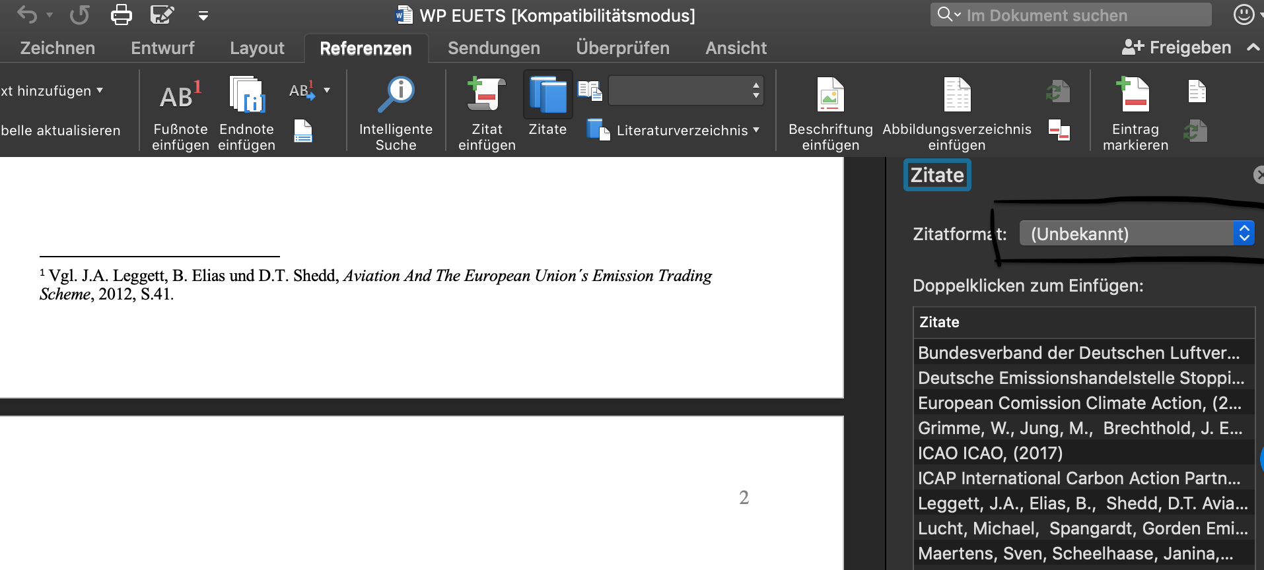Image resolution: width=1264 pixels, height=570 pixels.
Task: Open the customize quick access toolbar dropdown
Action: [203, 16]
